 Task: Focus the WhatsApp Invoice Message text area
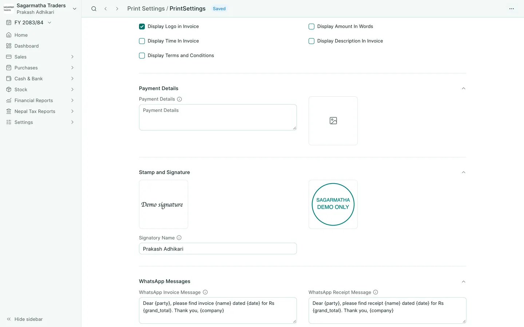pos(218,310)
